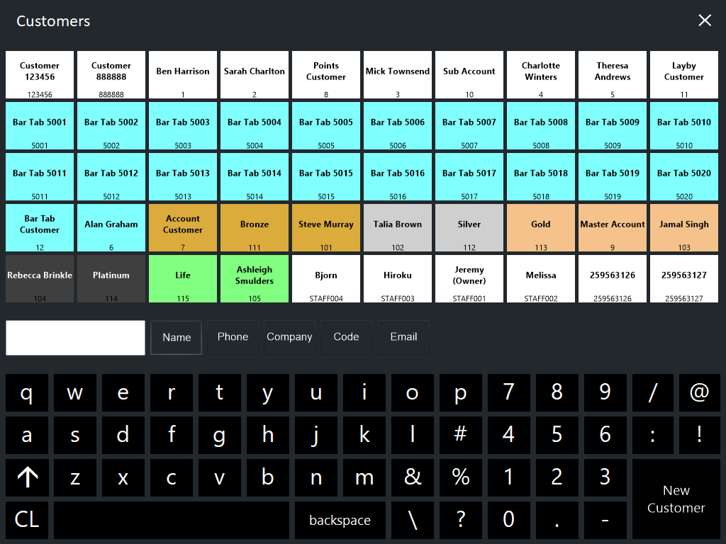Select staff member Bjorn

(x=326, y=278)
